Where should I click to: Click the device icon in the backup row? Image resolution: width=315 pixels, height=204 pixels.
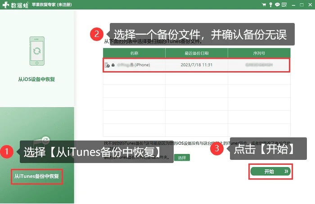[107, 65]
